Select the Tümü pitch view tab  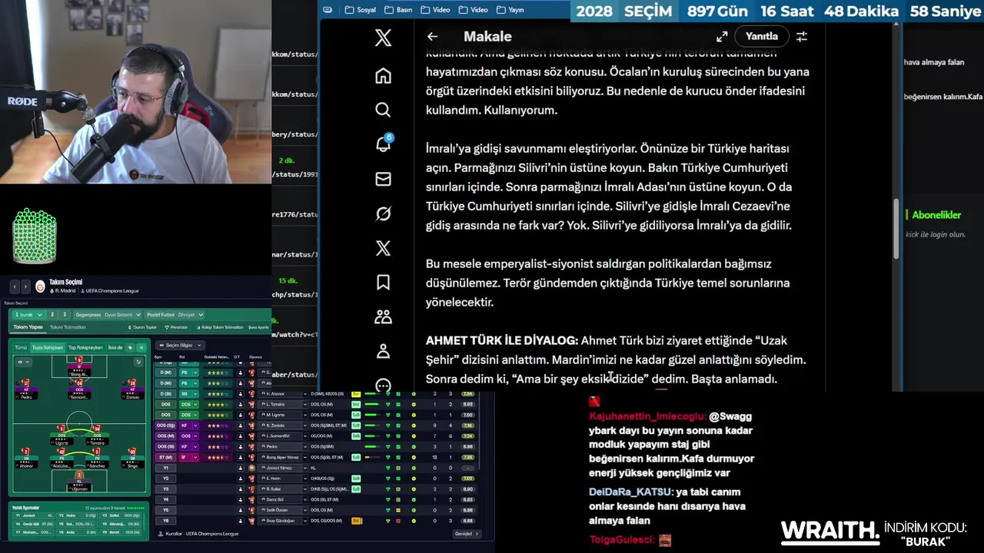point(21,347)
